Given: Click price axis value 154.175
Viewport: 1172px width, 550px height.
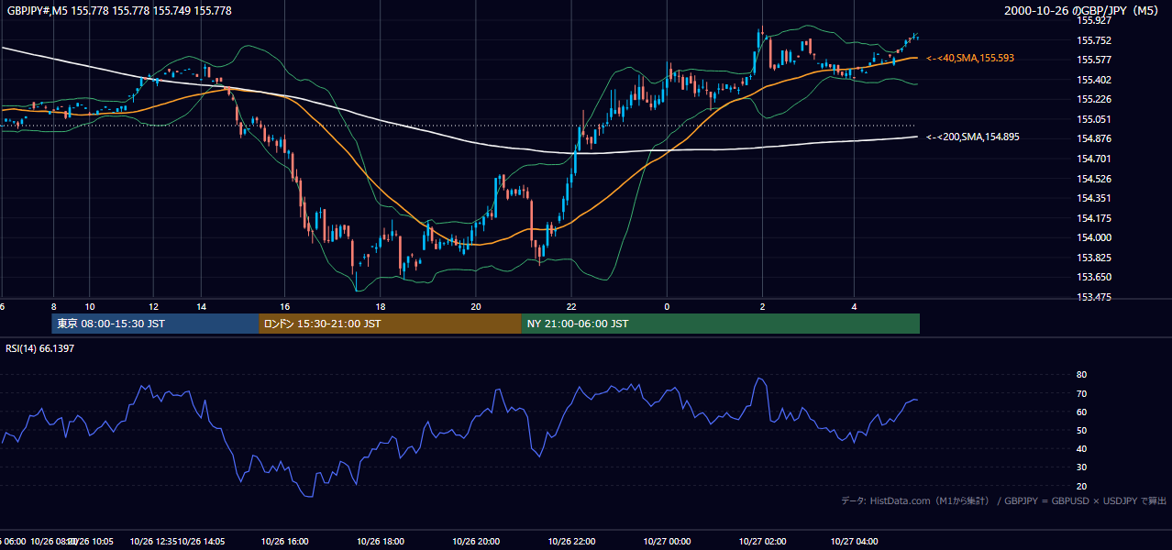Looking at the screenshot, I should tap(1094, 218).
